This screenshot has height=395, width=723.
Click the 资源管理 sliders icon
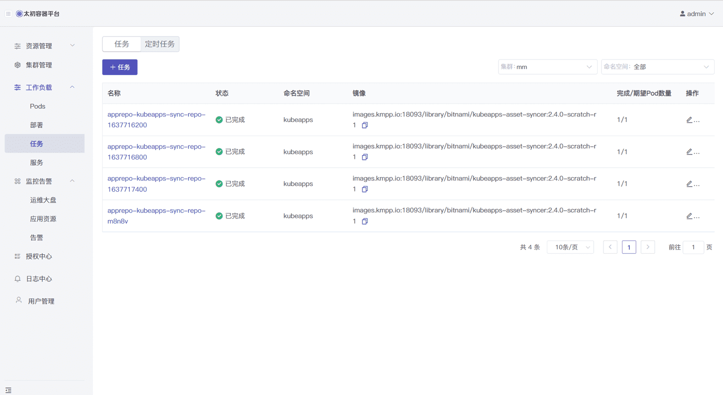coord(18,46)
